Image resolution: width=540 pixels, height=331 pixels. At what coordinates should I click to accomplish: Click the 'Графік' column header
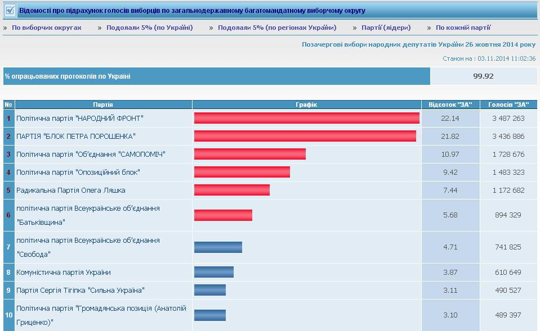[x=306, y=105]
